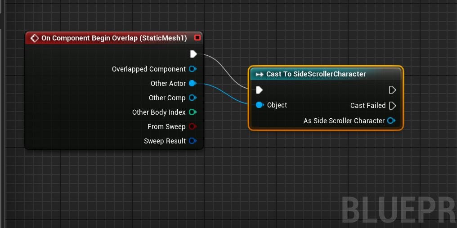The height and width of the screenshot is (228, 457).
Task: Select the Cast To SideScrollerCharacter node title
Action: [x=316, y=74]
